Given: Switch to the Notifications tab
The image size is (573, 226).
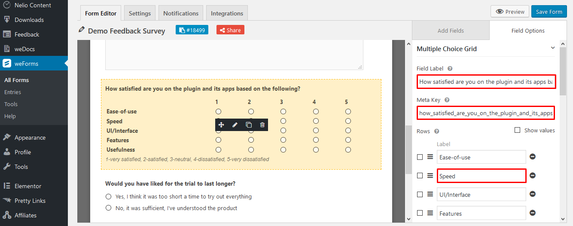Looking at the screenshot, I should pos(181,13).
